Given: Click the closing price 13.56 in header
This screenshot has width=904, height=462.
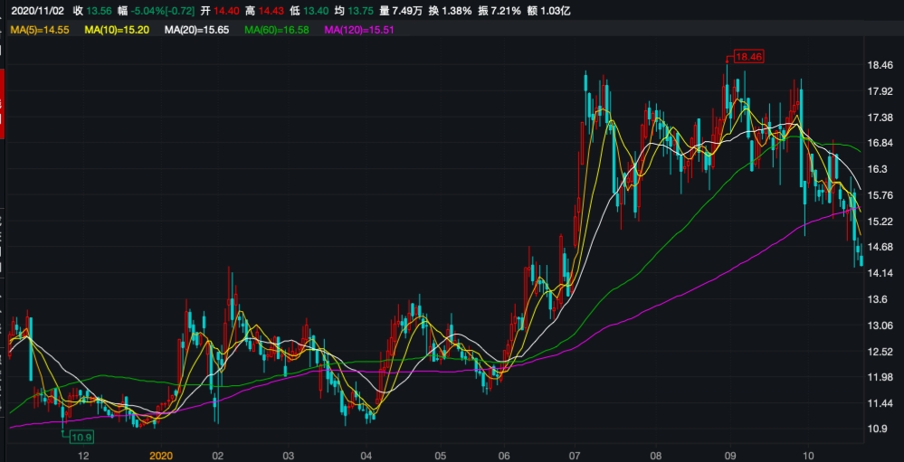Looking at the screenshot, I should [x=100, y=11].
